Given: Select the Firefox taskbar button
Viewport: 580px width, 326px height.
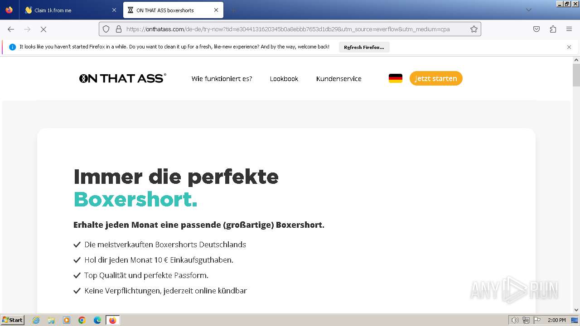Looking at the screenshot, I should pos(112,320).
